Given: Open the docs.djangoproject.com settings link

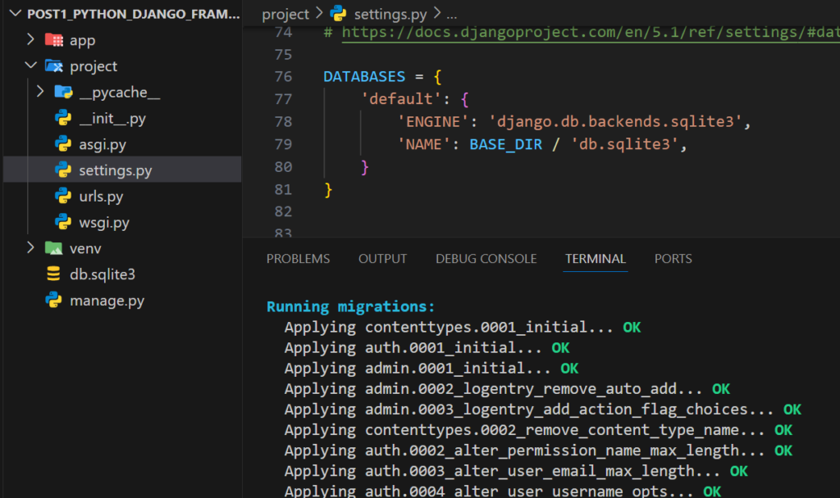Looking at the screenshot, I should [591, 32].
